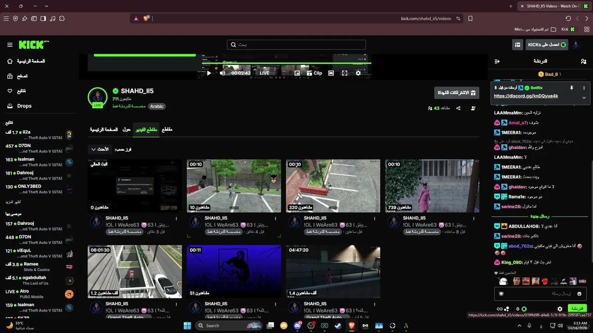Screen dimensions: 593x333
Task: Open options menu for the 320-viewer video
Action: pos(374,218)
